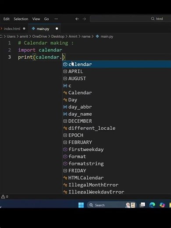Open Copilot from the taskbar

pyautogui.click(x=162, y=205)
